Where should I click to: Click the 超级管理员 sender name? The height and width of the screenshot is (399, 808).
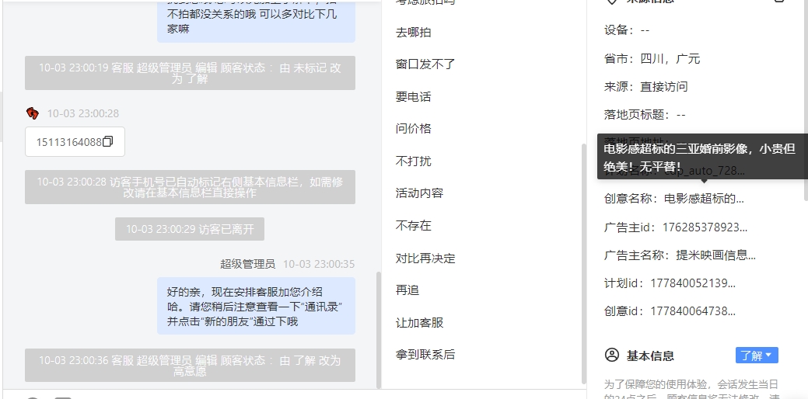248,264
